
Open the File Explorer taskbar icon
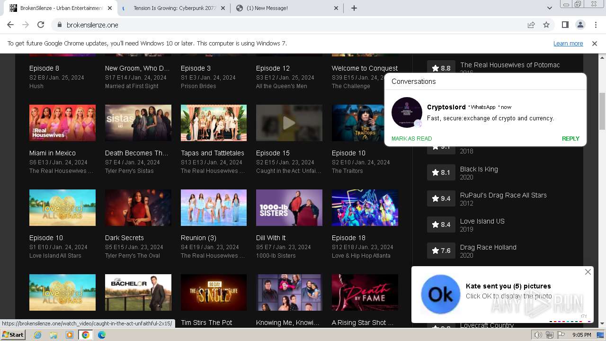pos(53,335)
